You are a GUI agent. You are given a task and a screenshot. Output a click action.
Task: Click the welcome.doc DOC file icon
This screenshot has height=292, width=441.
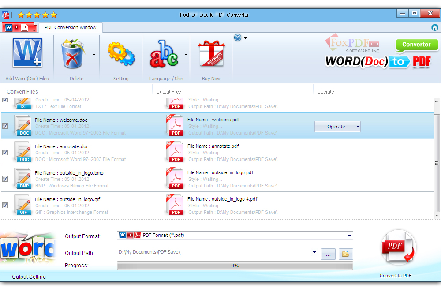23,126
